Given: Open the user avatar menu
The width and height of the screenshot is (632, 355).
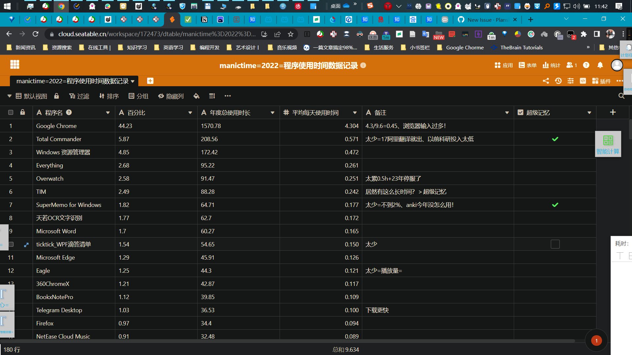Looking at the screenshot, I should point(617,65).
